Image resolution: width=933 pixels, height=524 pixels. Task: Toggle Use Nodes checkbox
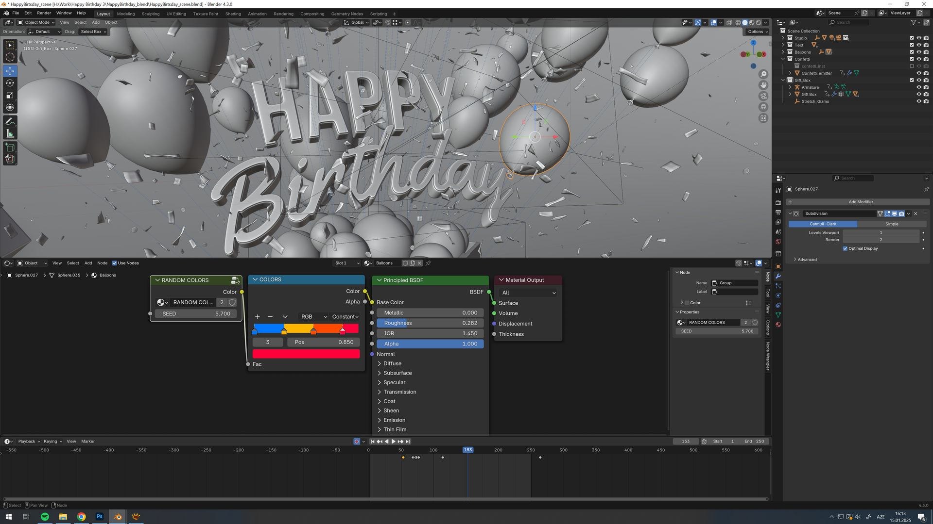click(114, 263)
